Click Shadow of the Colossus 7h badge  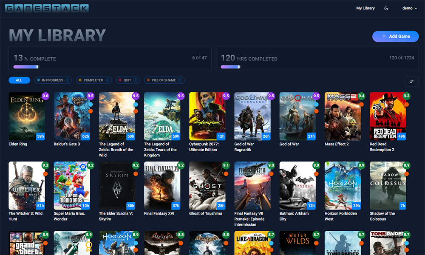[x=403, y=206]
